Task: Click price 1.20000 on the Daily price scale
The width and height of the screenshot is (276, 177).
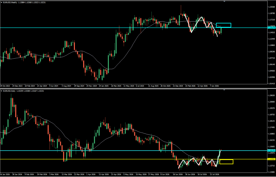Action: click(272, 102)
